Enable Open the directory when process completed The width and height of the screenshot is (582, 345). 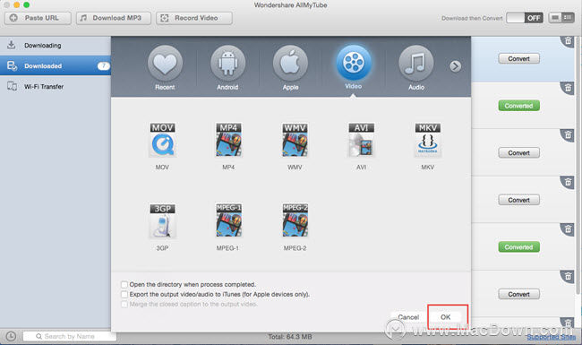pos(124,284)
